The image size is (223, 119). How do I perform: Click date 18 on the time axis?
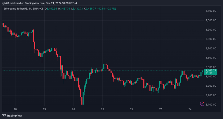15,109
